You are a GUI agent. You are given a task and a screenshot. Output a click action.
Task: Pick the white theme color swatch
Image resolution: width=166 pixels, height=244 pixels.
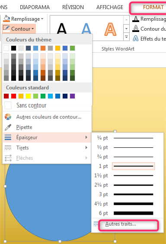tap(6, 48)
